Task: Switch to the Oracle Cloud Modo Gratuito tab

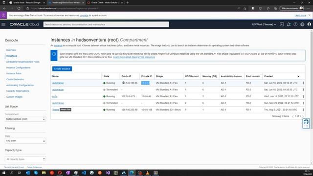Action: [105, 2]
